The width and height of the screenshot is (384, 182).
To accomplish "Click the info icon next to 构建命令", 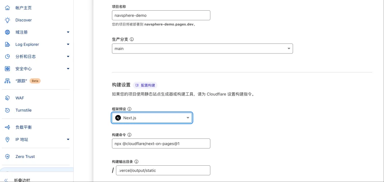I will point(129,135).
